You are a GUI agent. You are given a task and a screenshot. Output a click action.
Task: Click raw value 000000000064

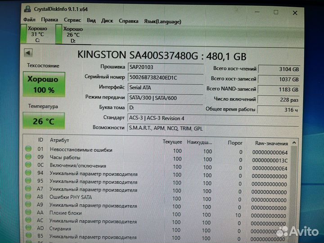pos(270,153)
